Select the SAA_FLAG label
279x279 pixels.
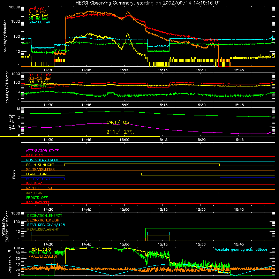point(34,183)
